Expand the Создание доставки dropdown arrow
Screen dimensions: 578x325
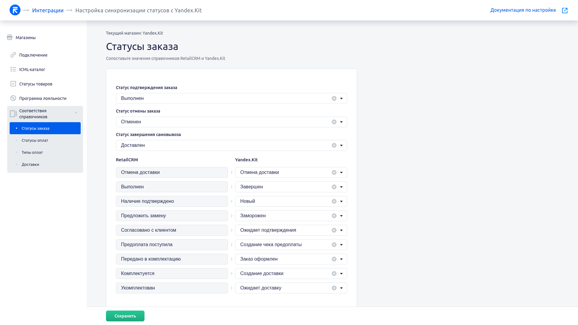tap(341, 274)
